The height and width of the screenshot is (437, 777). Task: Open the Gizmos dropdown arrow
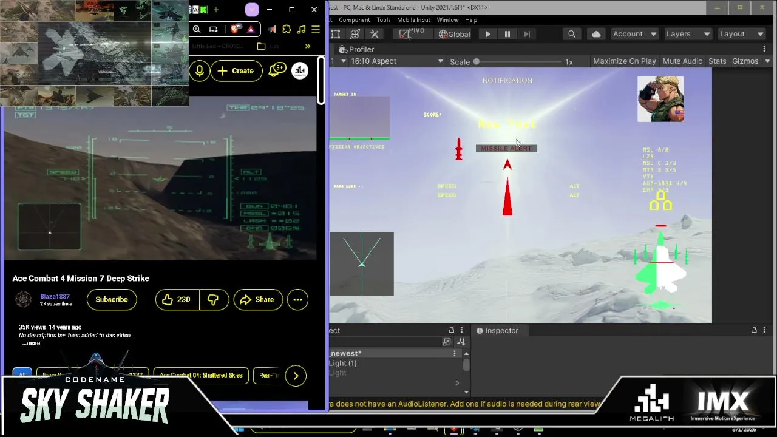tap(767, 61)
